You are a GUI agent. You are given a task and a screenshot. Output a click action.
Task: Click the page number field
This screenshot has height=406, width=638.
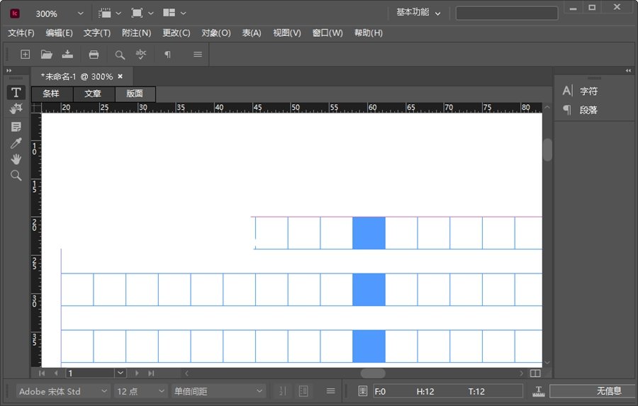pos(90,373)
